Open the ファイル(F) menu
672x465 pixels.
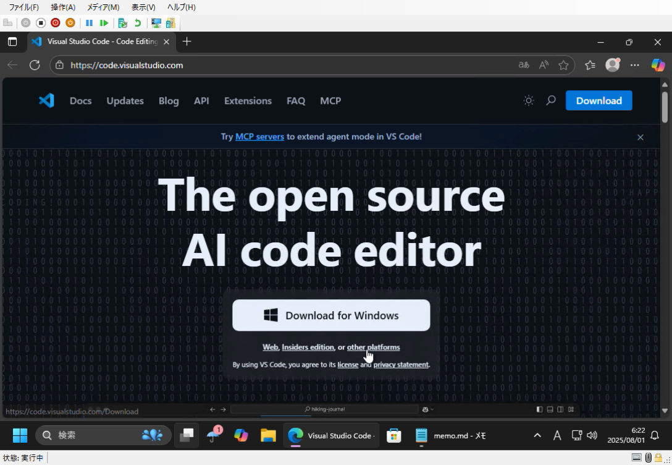click(24, 7)
